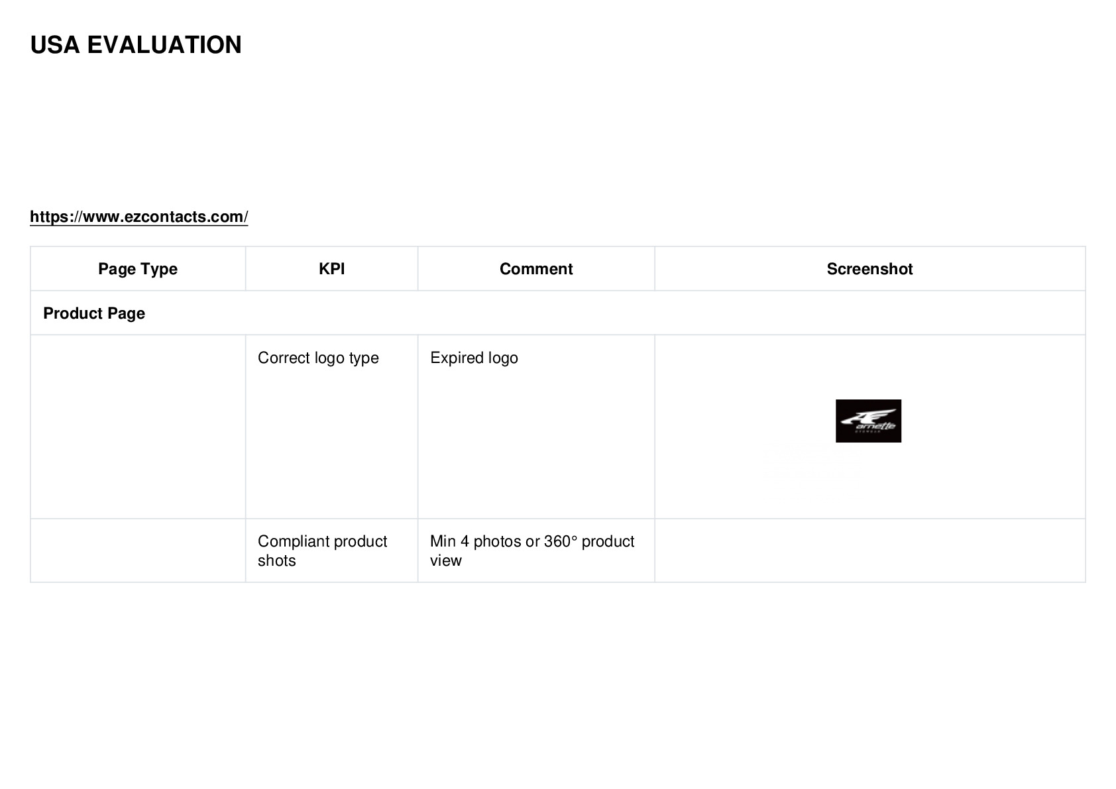Click empty Page Type cell beside Correct logo type
The image size is (1116, 789).
pos(138,427)
